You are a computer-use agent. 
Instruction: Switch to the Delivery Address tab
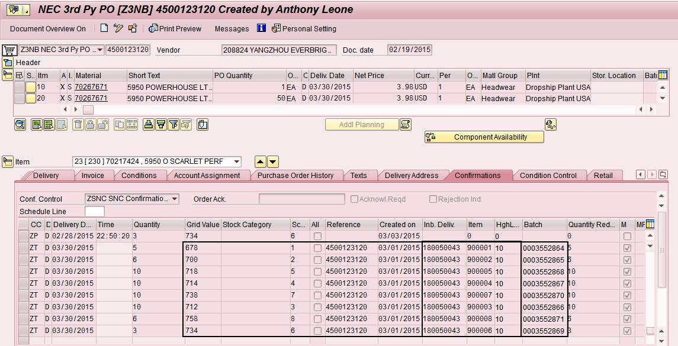click(x=411, y=176)
